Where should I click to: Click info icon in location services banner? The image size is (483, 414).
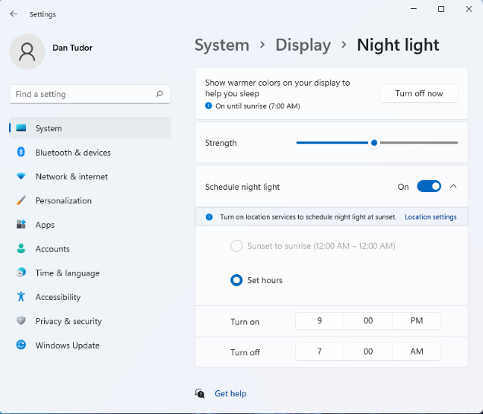pos(209,217)
